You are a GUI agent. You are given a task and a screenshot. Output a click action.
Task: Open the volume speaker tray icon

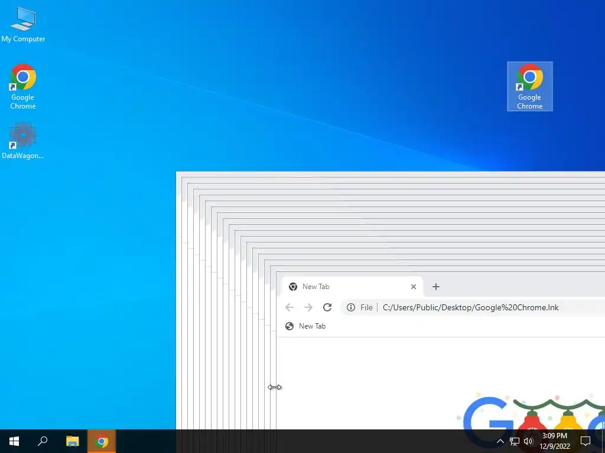tap(528, 441)
